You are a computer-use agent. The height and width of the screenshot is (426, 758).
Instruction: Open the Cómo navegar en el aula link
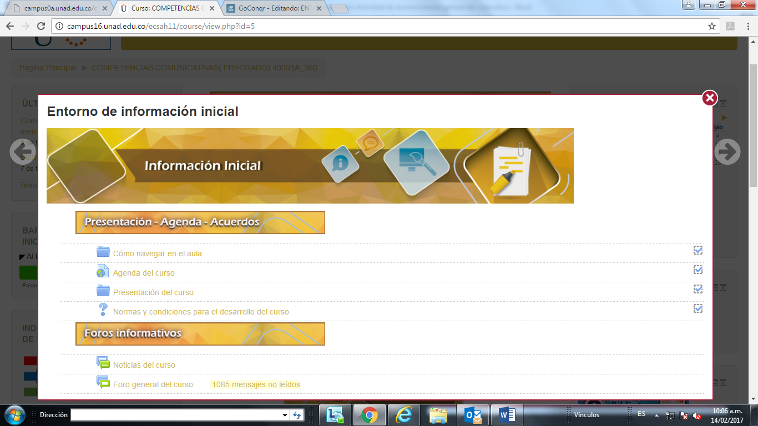[x=158, y=253]
